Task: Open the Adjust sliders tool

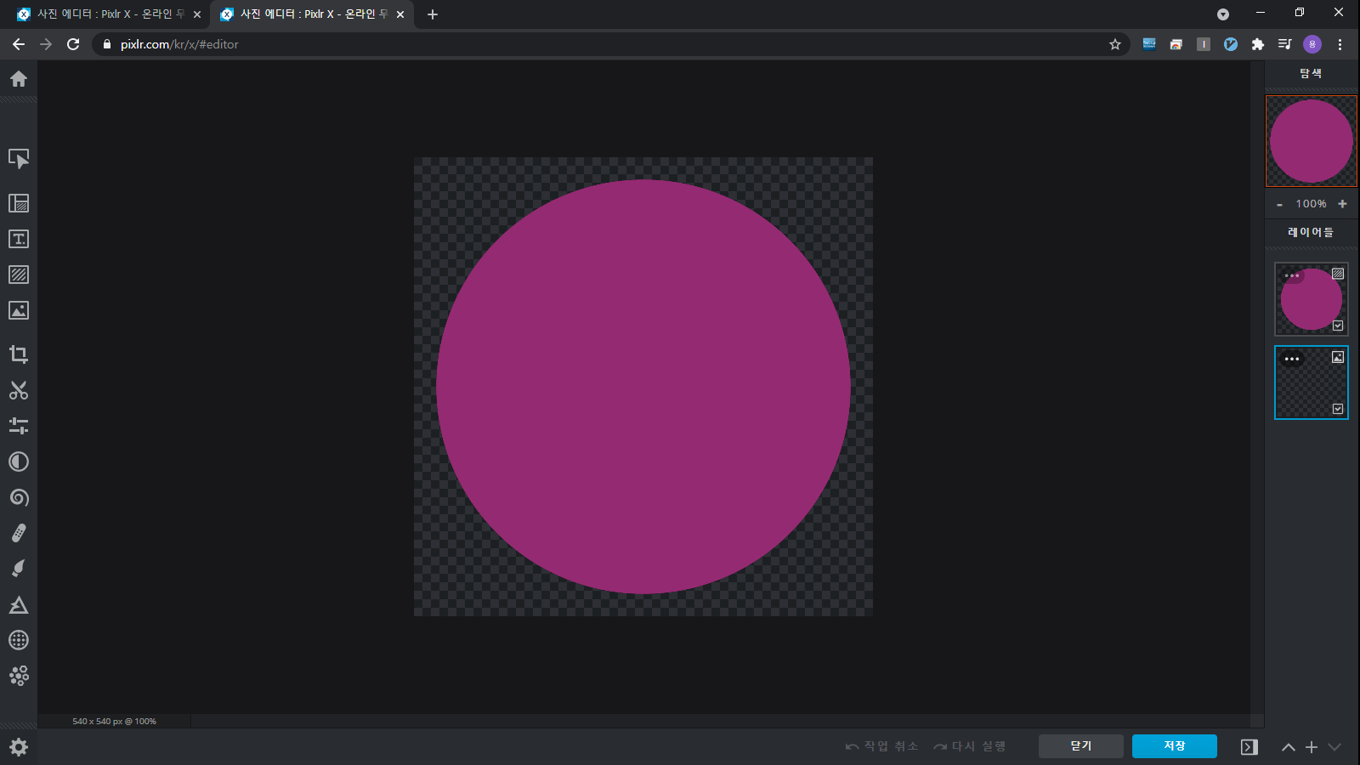Action: [x=19, y=426]
